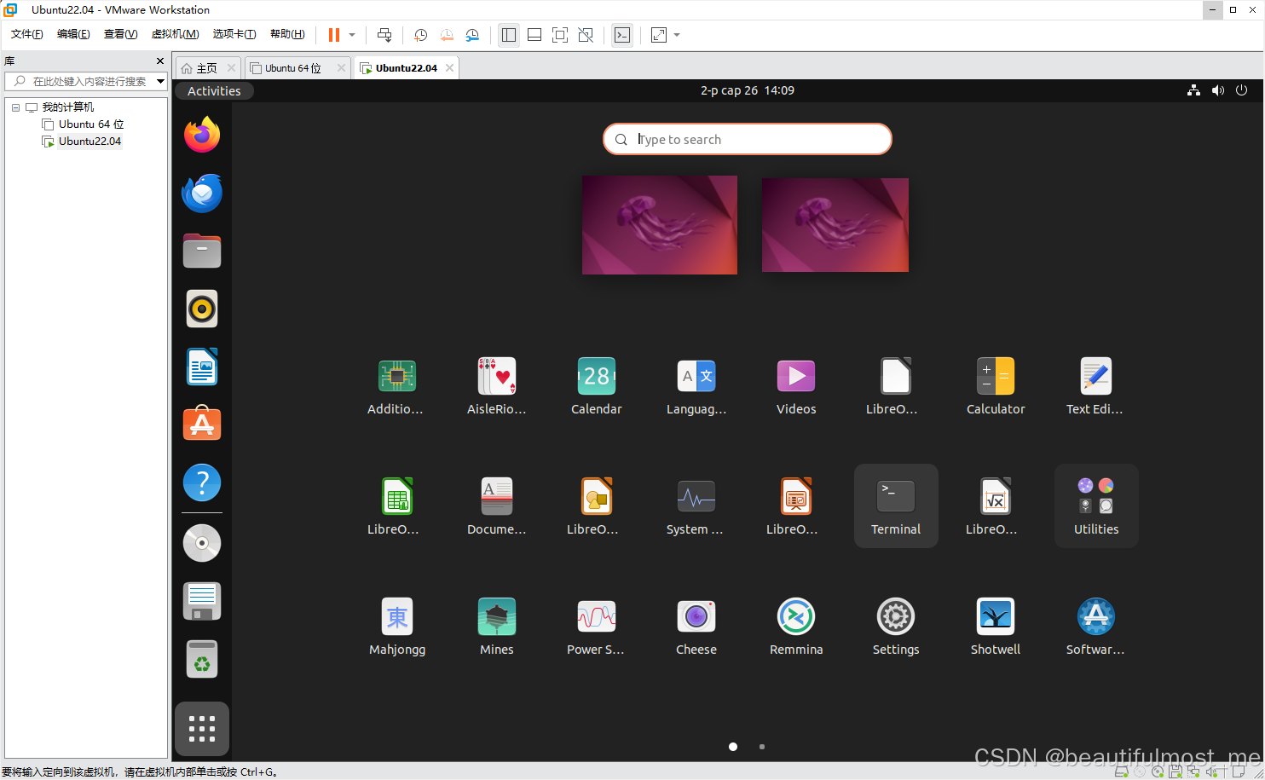Open Ubuntu Software from the dock

(201, 424)
